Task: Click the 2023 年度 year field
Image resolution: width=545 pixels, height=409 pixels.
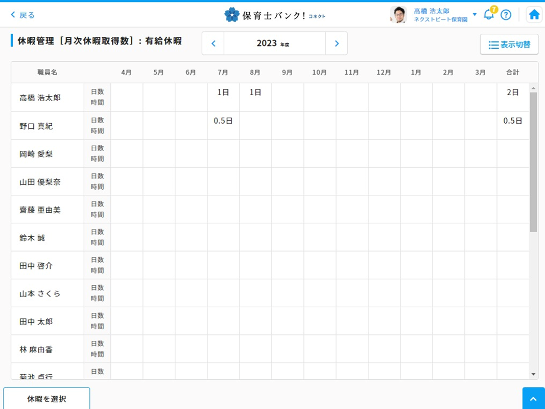Action: (274, 43)
